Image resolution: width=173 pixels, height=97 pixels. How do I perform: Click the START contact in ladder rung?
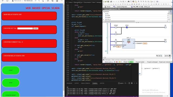[116, 27]
